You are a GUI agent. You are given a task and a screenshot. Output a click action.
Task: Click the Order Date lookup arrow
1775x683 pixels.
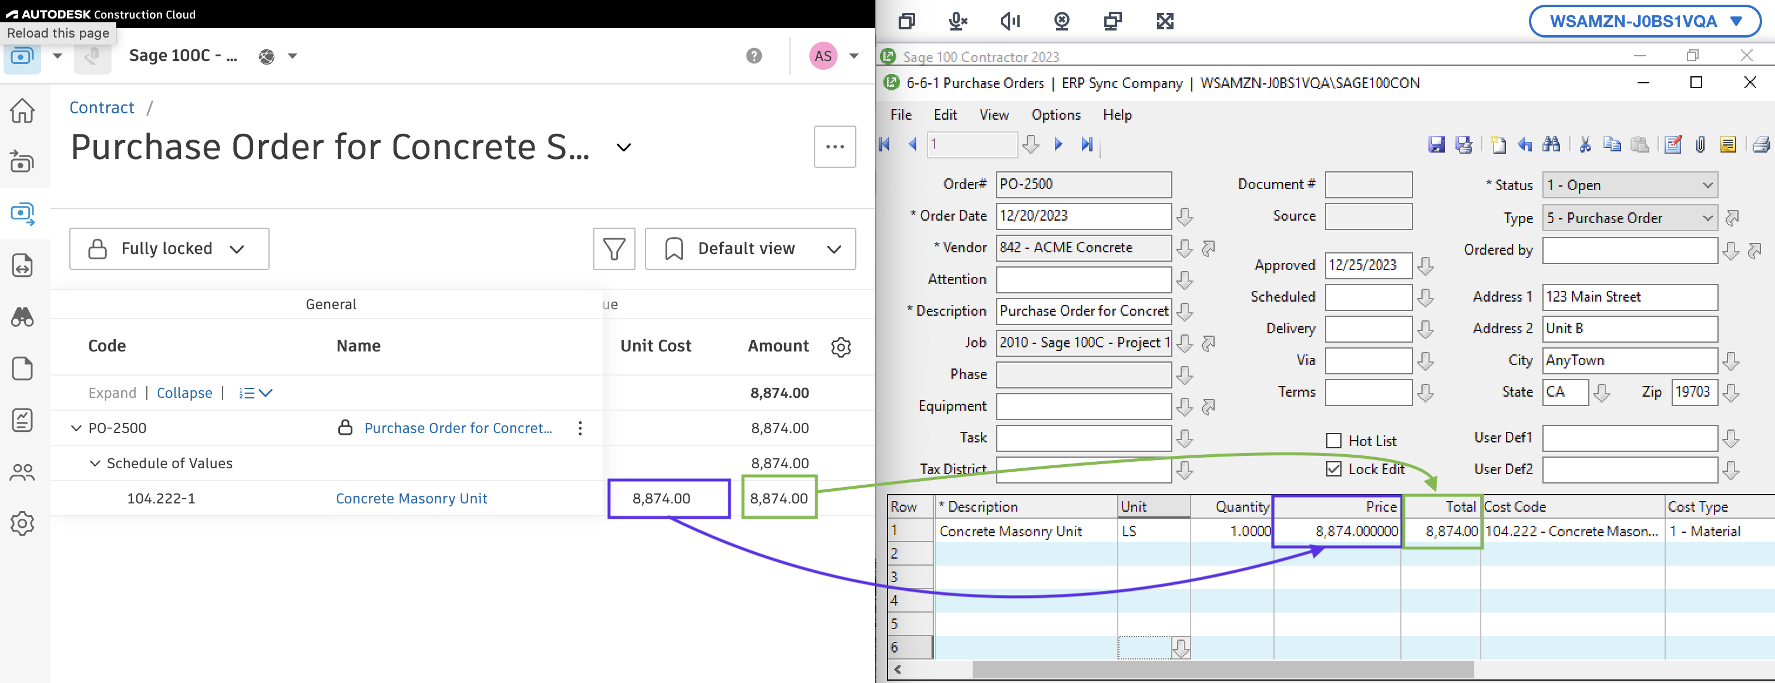1185,217
